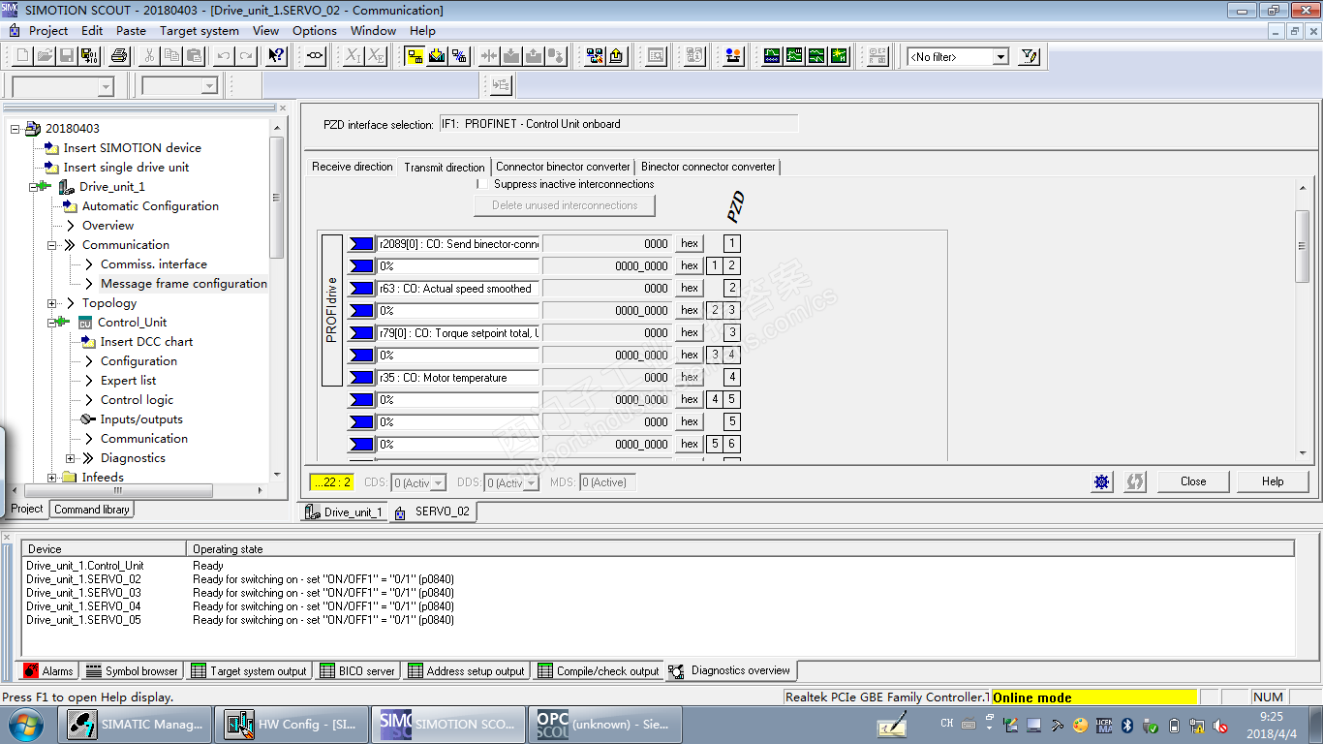Toggle hex display for r63 row
Image resolution: width=1323 pixels, height=744 pixels.
[690, 289]
